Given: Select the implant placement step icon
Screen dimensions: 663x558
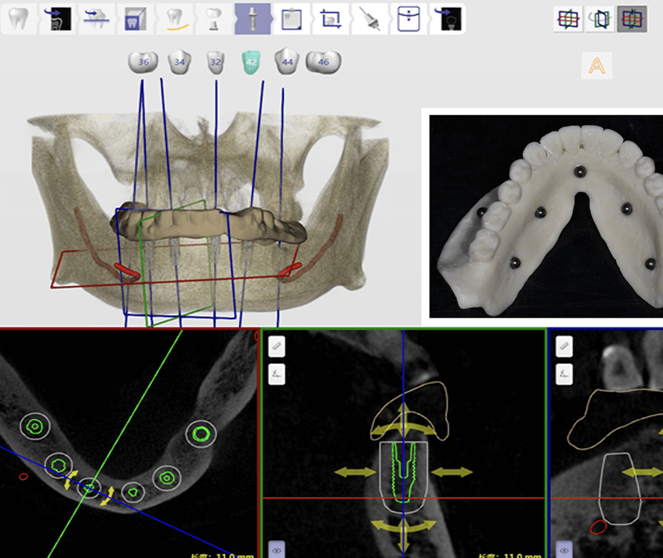Looking at the screenshot, I should point(252,19).
